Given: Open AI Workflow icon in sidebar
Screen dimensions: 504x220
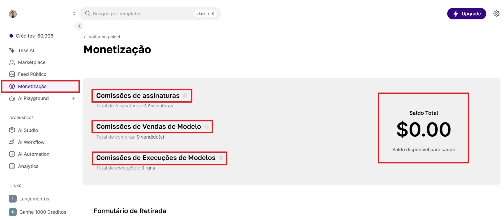Looking at the screenshot, I should pos(12,142).
